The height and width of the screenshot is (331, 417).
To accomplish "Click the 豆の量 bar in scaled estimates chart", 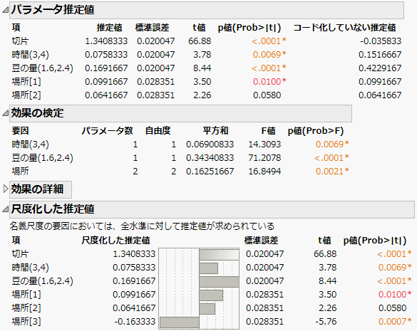I will tap(219, 282).
